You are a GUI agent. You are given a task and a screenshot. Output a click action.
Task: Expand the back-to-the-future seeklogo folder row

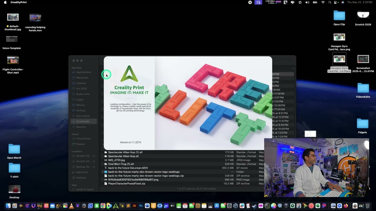tap(103, 172)
